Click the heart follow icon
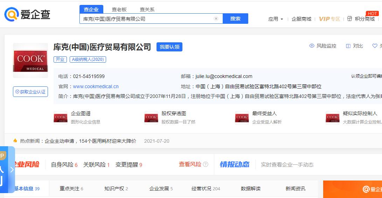 [x=375, y=45]
